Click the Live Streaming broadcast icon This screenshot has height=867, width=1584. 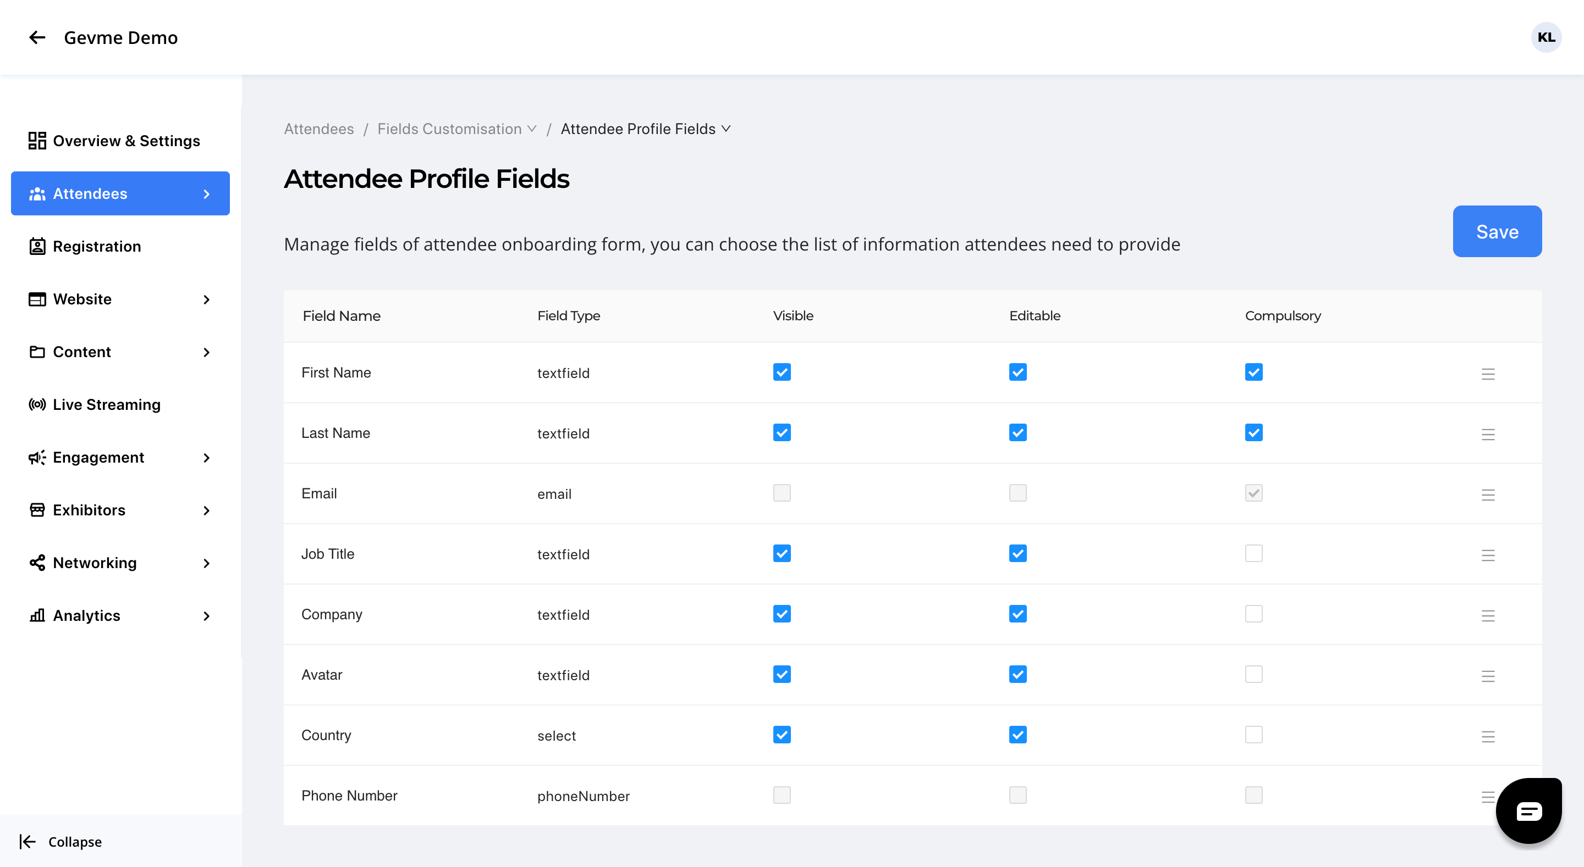pos(37,404)
